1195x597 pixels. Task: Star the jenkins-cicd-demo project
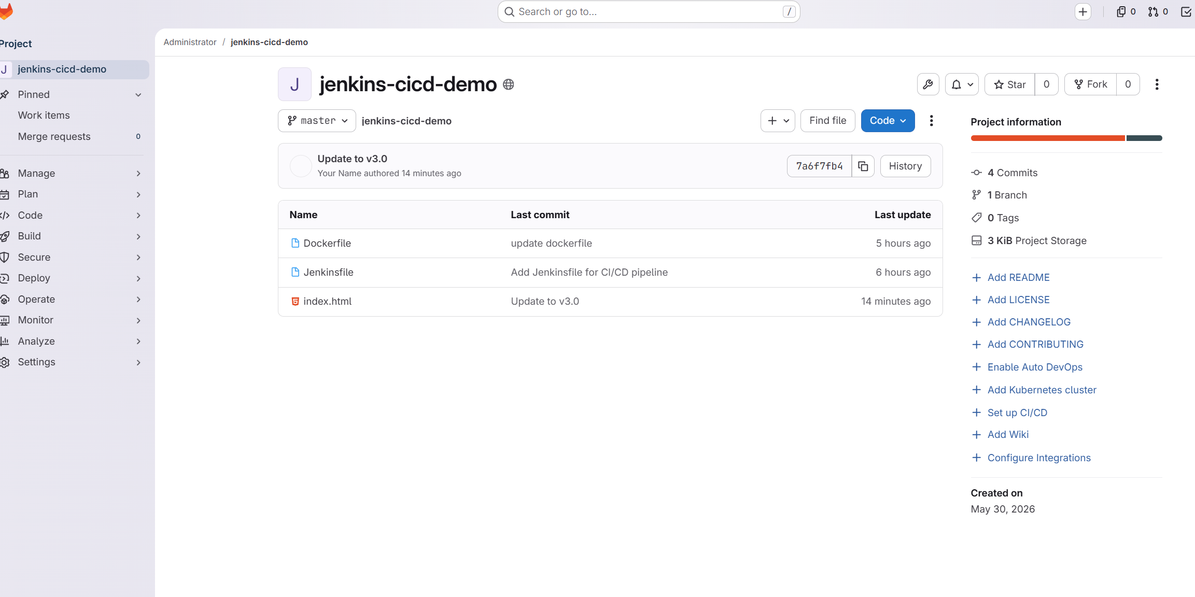point(1010,84)
